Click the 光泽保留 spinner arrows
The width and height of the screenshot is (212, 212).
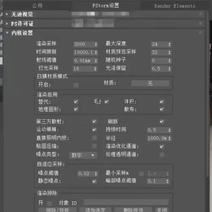click(x=170, y=69)
